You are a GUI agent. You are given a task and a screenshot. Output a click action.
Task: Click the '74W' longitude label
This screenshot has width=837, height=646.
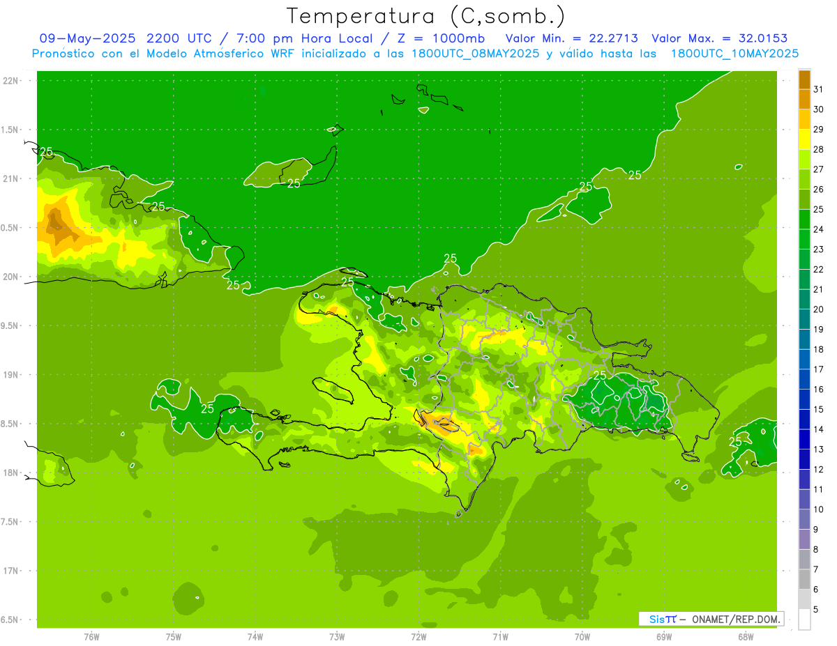coord(255,637)
